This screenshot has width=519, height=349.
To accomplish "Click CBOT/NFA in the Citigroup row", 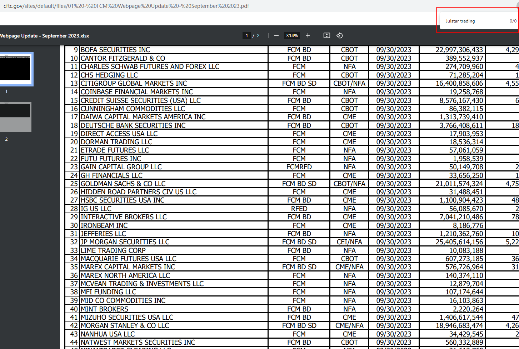I will pos(349,83).
